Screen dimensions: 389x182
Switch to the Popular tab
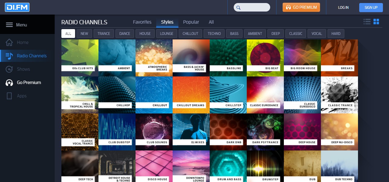pos(191,22)
